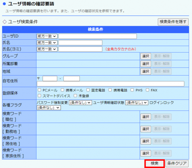The width and height of the screenshot is (192, 168).
Task: Expand パスワード強制変更 dropdown
Action: [x=80, y=103]
